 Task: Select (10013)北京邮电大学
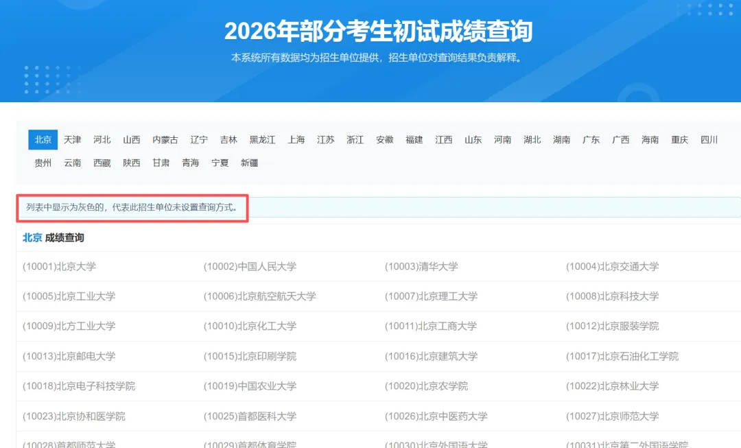click(x=69, y=356)
